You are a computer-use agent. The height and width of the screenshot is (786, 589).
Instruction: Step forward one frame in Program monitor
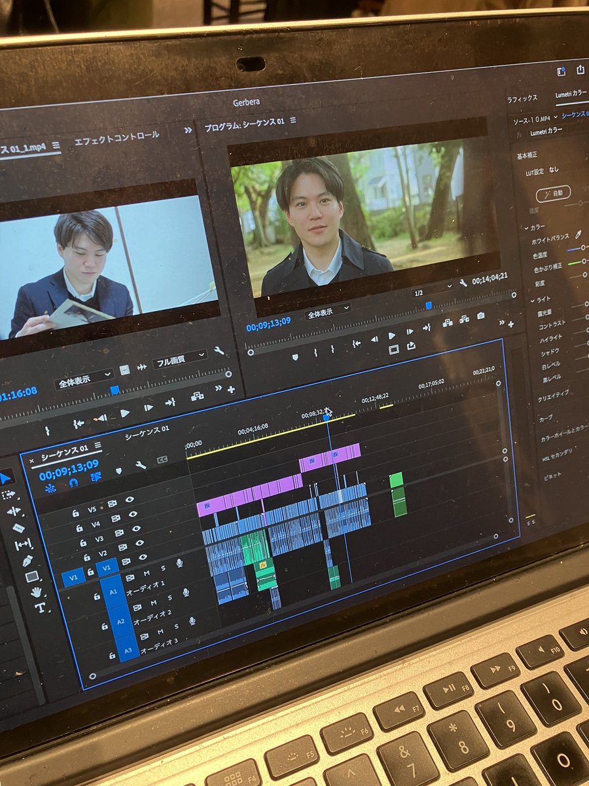tap(410, 331)
